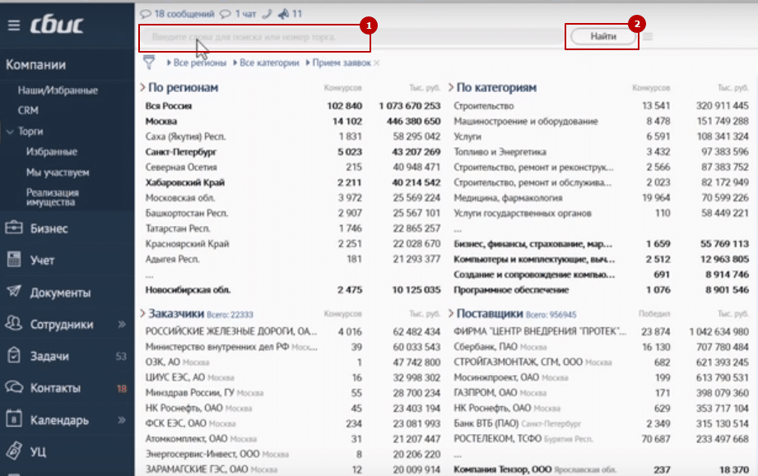758x476 pixels.
Task: Open the Строительство category
Action: [x=483, y=106]
